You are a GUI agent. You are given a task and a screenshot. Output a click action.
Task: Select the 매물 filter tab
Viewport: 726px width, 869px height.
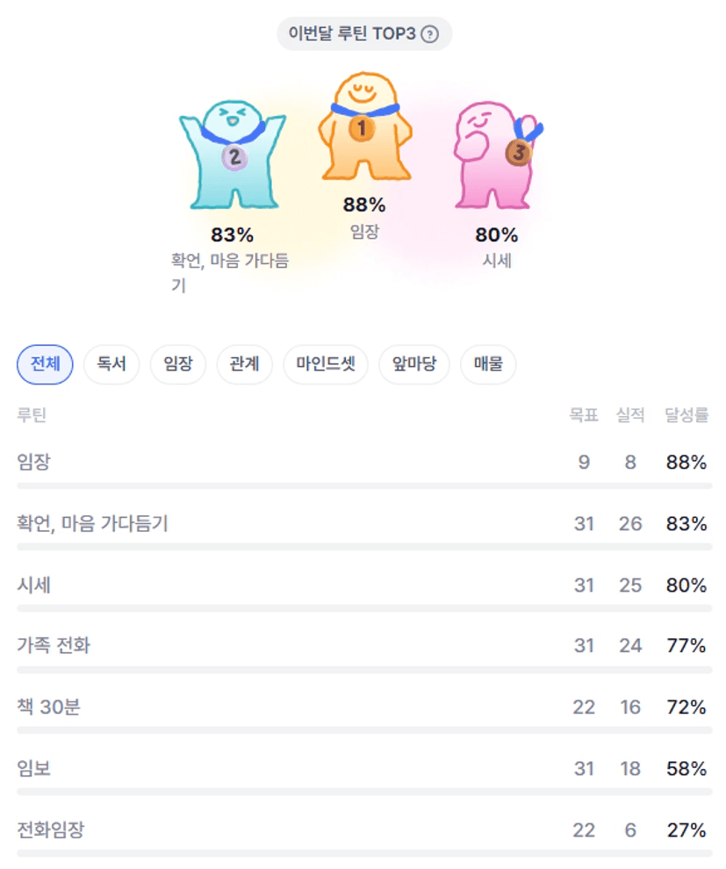(488, 364)
